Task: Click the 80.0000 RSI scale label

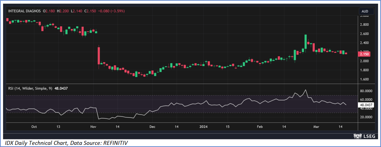Action: tap(366, 91)
